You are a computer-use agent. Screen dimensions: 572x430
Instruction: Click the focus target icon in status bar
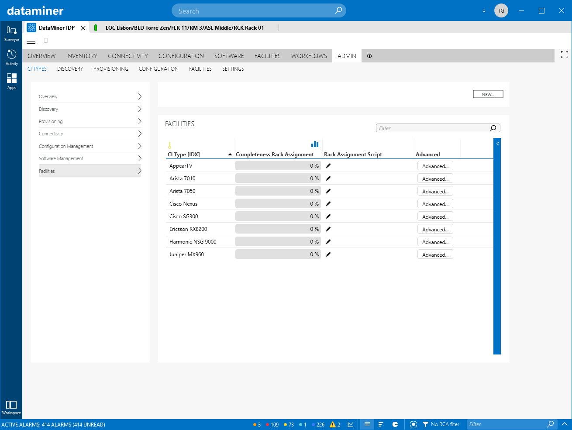413,424
